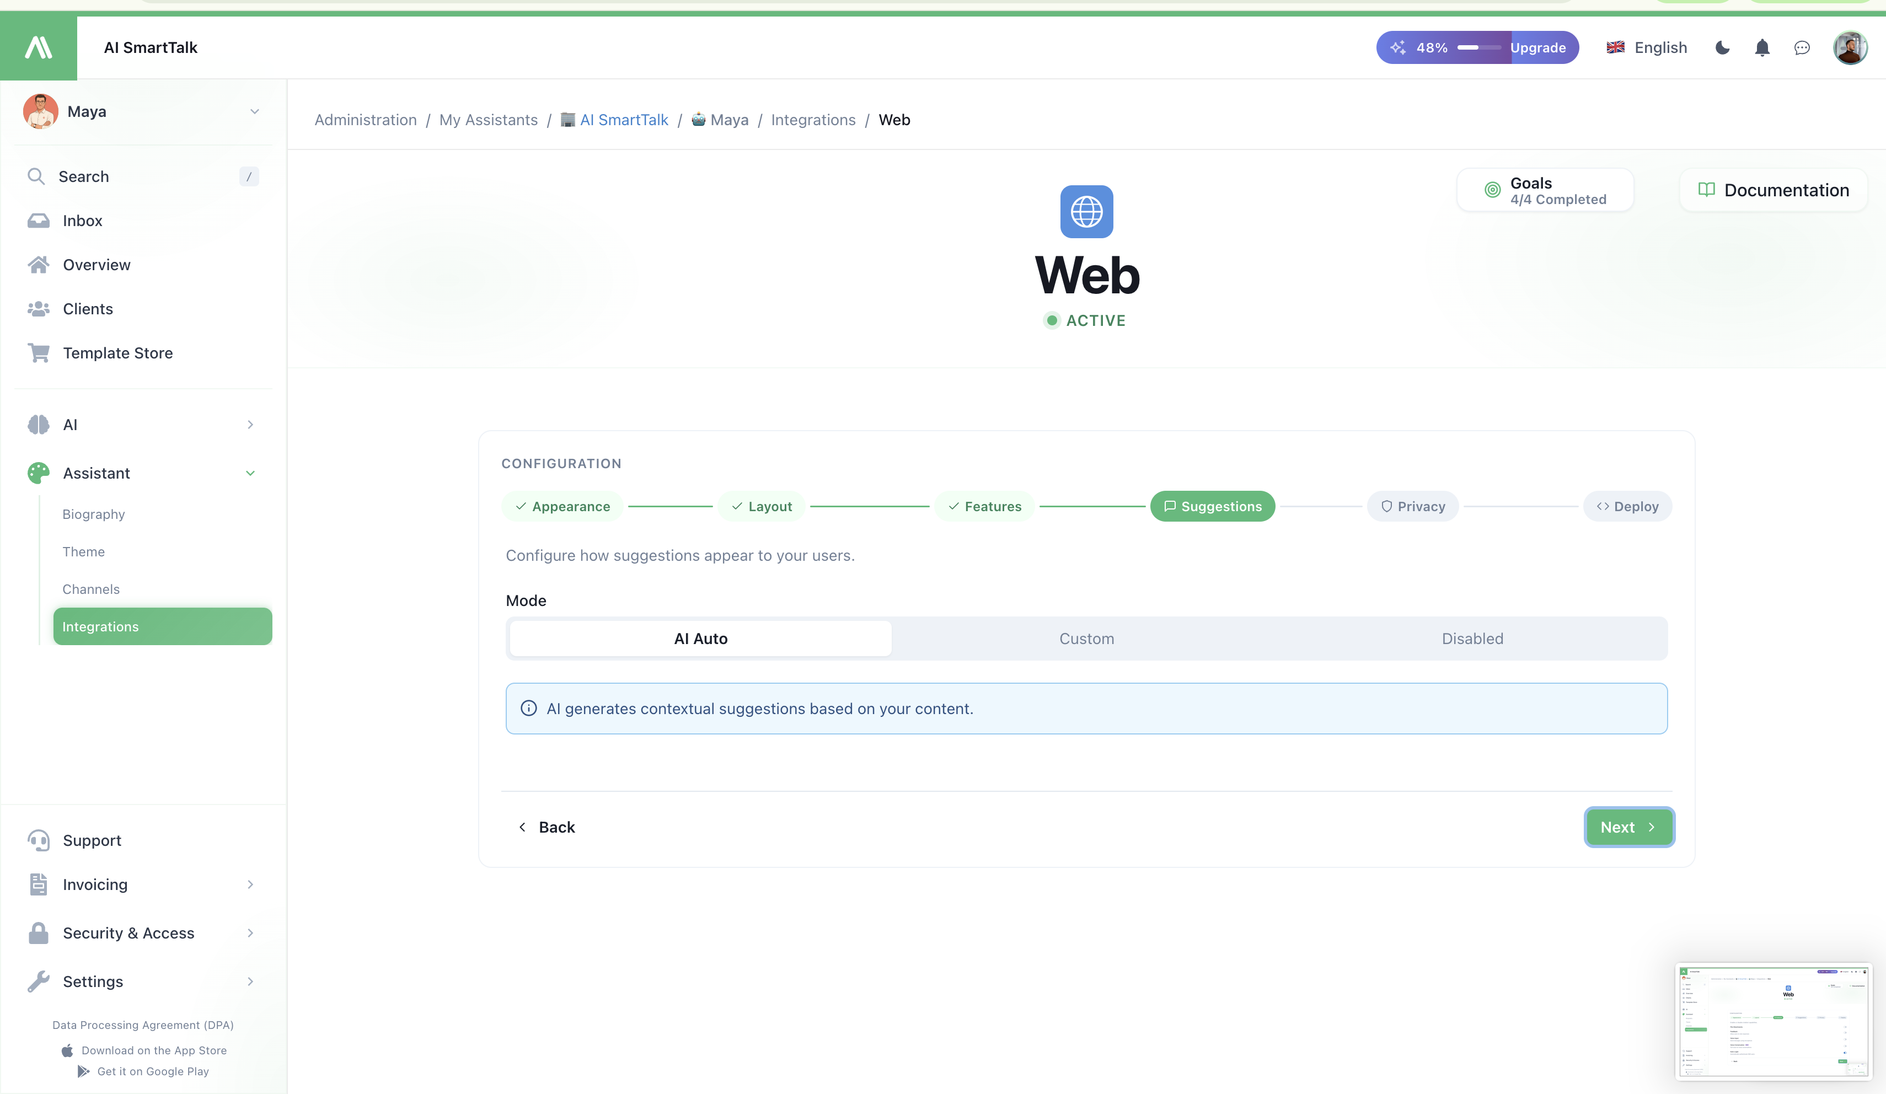
Task: Open Channels under Assistant
Action: 90,589
